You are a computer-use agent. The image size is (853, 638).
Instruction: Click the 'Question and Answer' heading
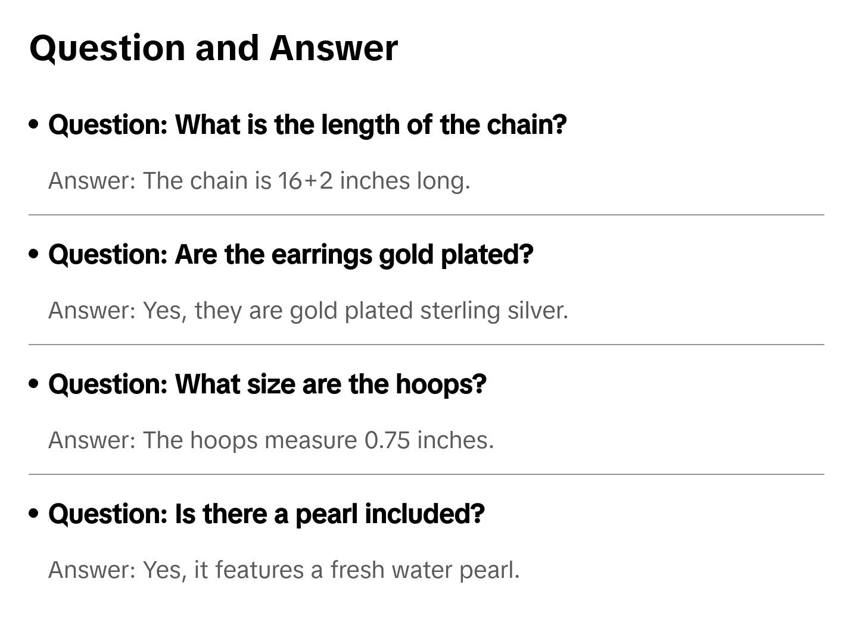(x=213, y=48)
